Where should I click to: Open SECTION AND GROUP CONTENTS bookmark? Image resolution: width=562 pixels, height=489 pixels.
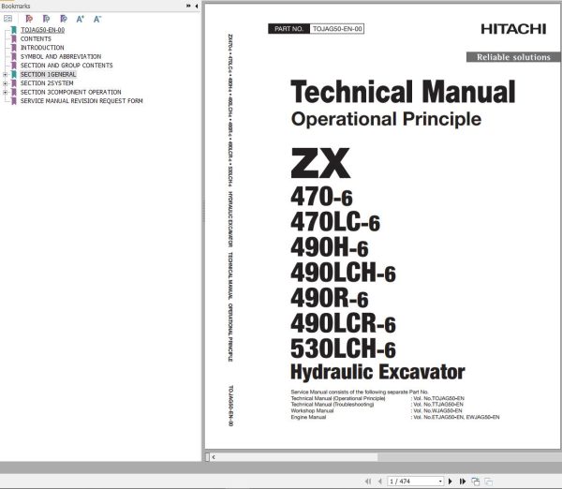coord(67,66)
